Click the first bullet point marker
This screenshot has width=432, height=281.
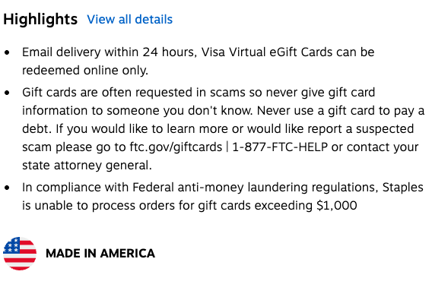(7, 52)
